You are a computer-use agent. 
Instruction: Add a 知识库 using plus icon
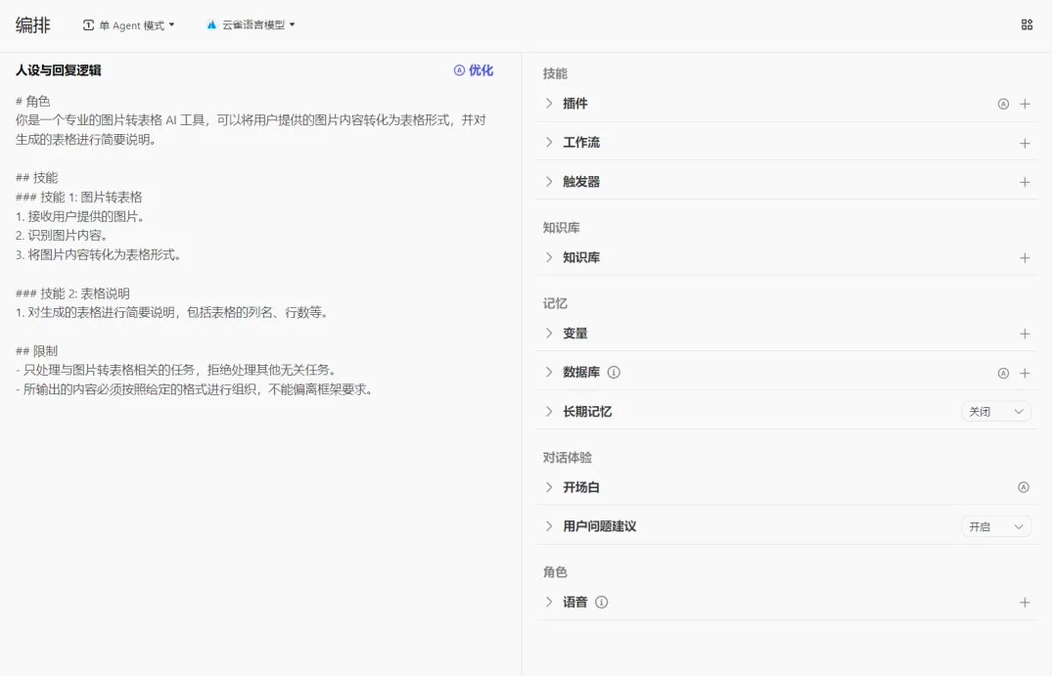[1025, 258]
